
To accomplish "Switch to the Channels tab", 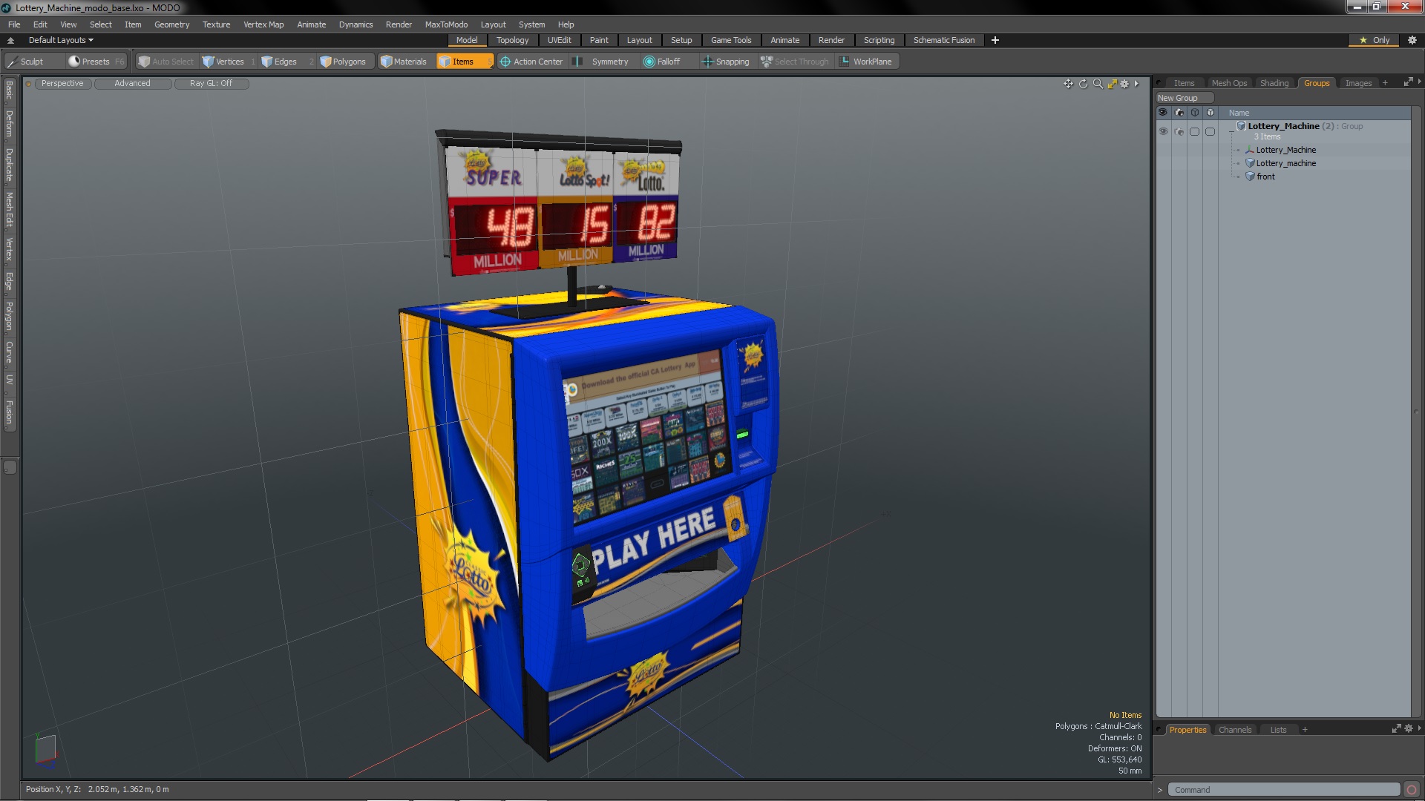I will pyautogui.click(x=1234, y=730).
